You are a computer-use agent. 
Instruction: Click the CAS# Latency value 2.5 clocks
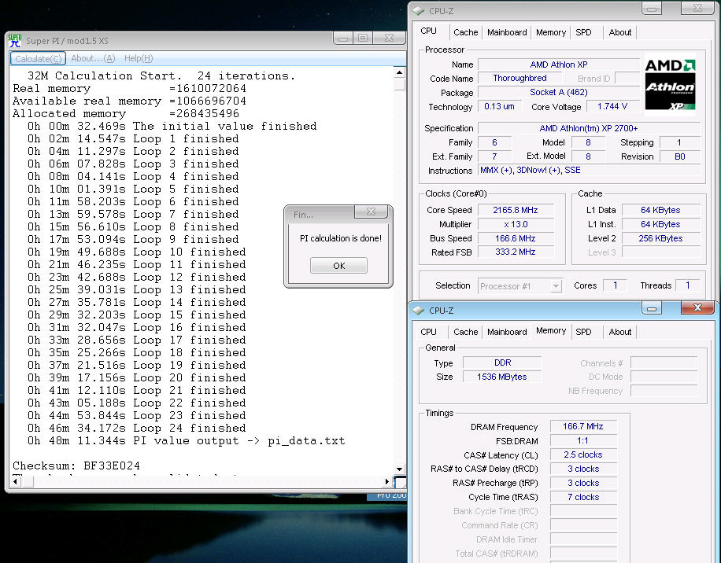[x=583, y=455]
